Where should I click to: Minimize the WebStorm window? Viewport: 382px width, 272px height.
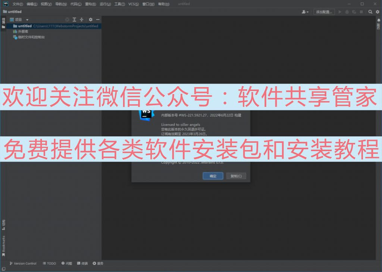click(x=349, y=4)
